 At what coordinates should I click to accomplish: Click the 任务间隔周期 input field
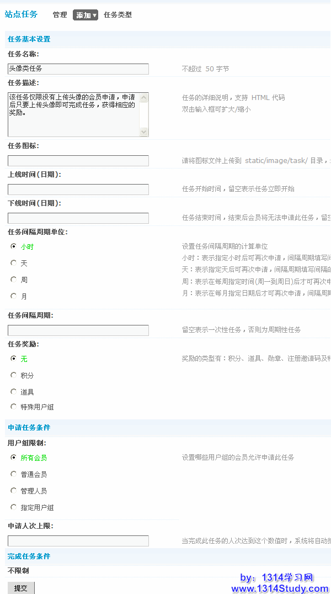point(78,330)
